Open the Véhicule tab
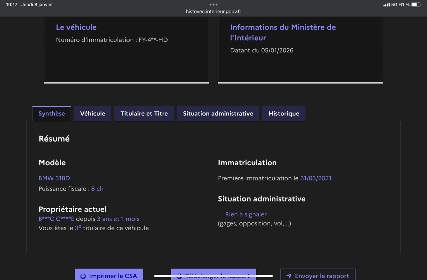 coord(93,114)
